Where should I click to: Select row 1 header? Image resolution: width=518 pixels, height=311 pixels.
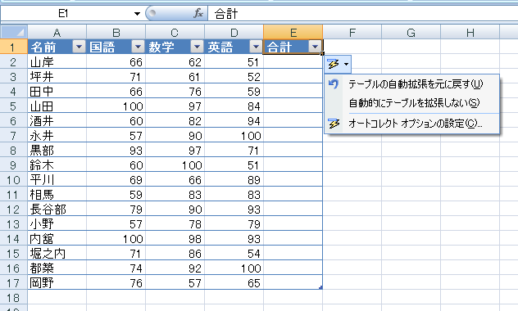coord(14,47)
